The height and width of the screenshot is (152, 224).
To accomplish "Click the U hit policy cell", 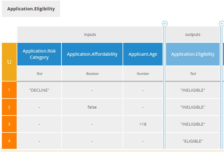I will 9,62.
